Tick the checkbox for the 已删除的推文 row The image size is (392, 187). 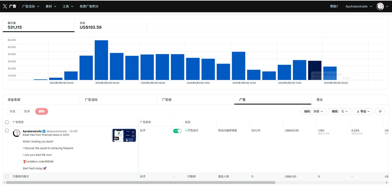pyautogui.click(x=7, y=177)
